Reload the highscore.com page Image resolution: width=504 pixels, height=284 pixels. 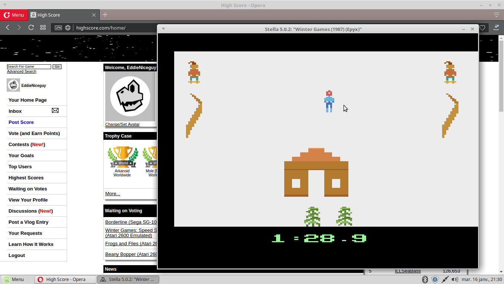click(31, 27)
